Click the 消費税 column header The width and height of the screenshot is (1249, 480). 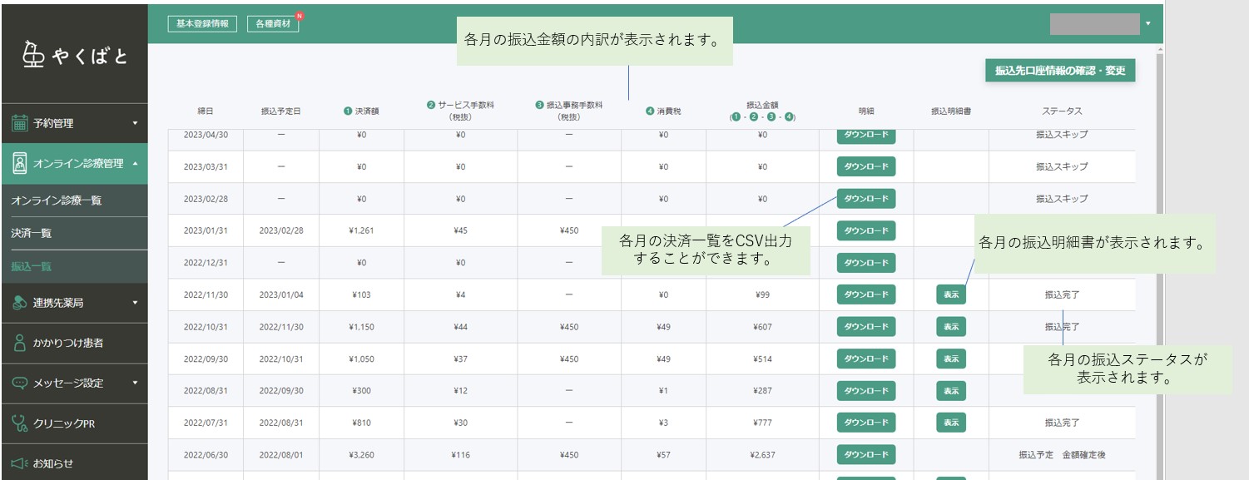[663, 111]
